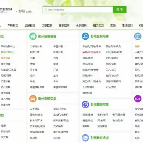Open 二手房出售 listings
Viewport: 143px width, 143px height.
(x=36, y=46)
